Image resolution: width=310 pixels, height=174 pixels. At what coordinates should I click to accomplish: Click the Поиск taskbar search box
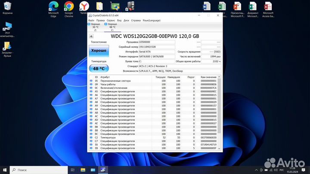(x=39, y=170)
